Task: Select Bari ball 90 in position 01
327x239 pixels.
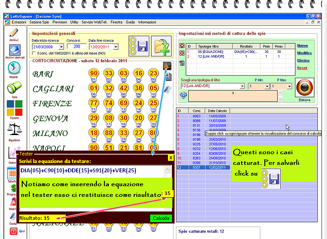Action: [94, 75]
